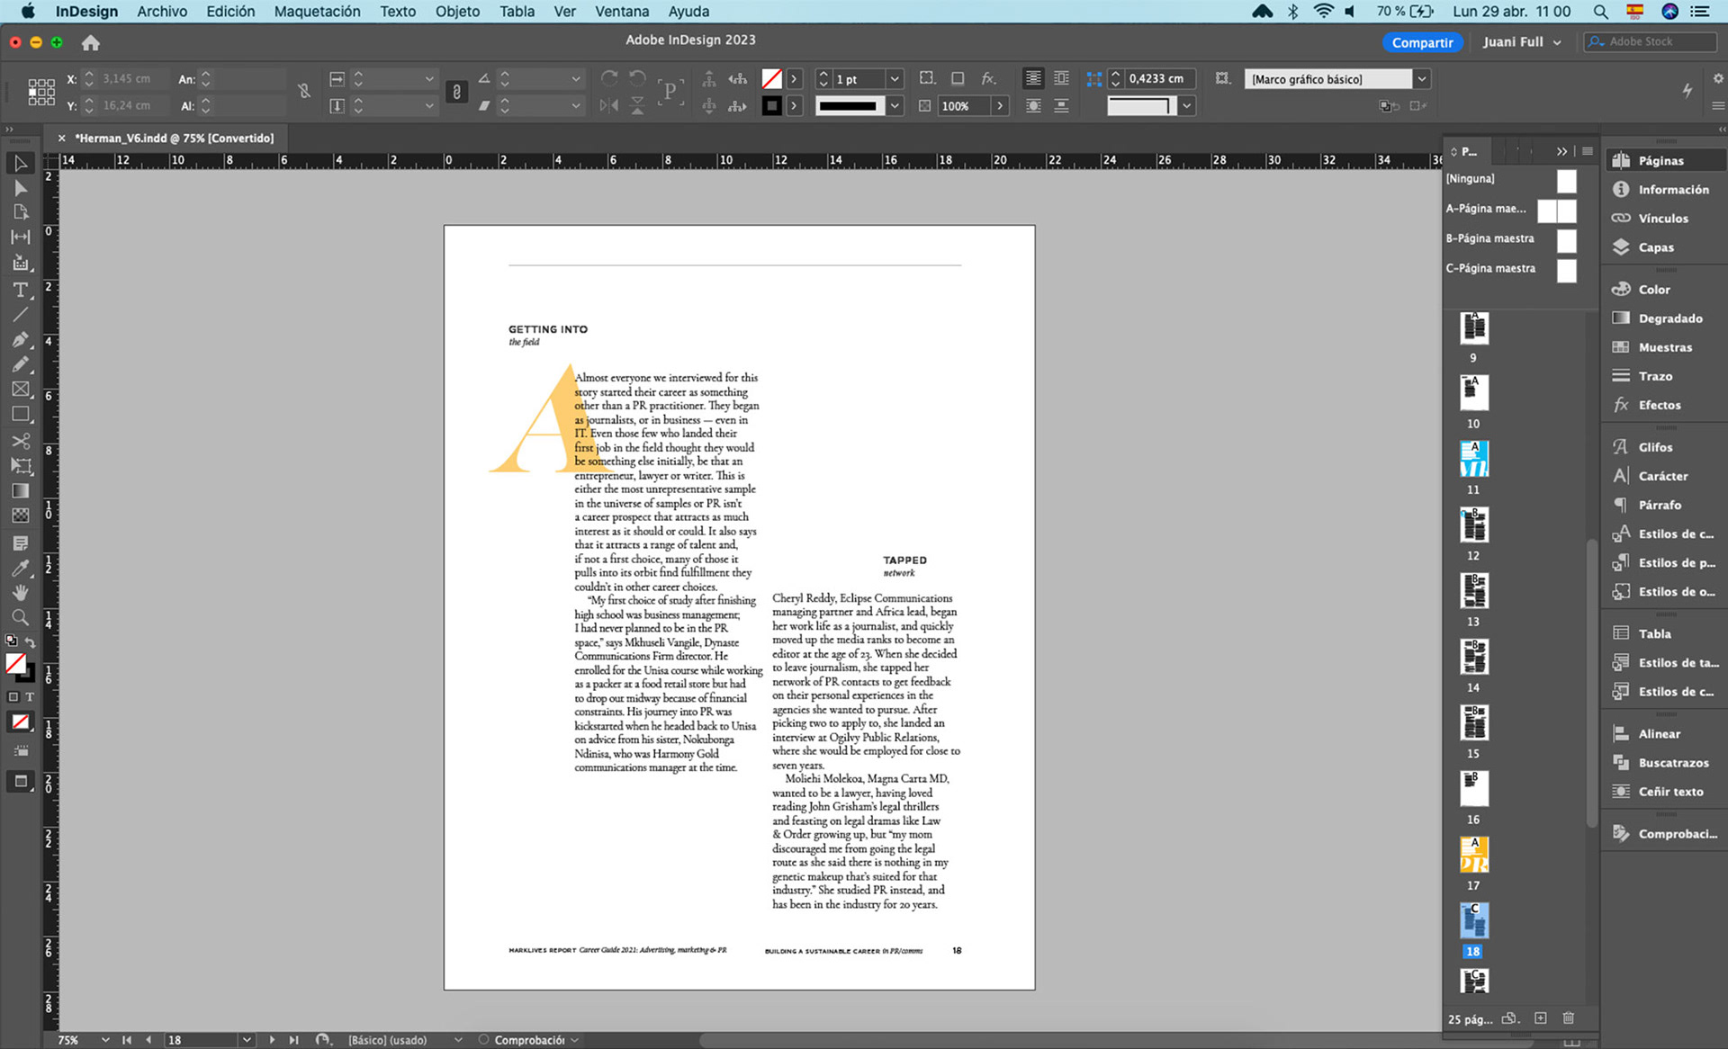
Task: Swap fill and stroke colors
Action: [x=31, y=642]
